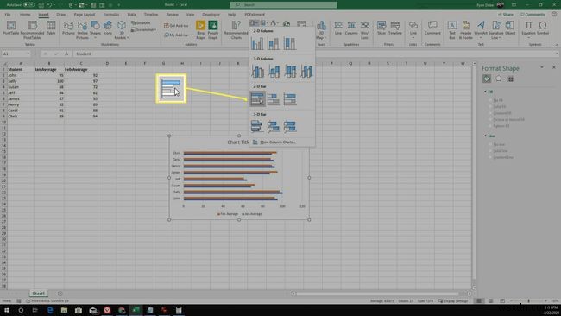Select the Gradient line radio button
561x316 pixels.
490,157
